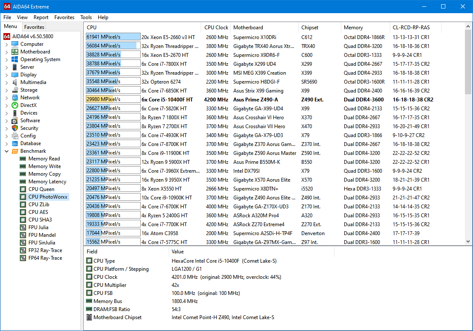This screenshot has height=331, width=473.
Task: Click the CPU Type field icon
Action: coord(89,261)
